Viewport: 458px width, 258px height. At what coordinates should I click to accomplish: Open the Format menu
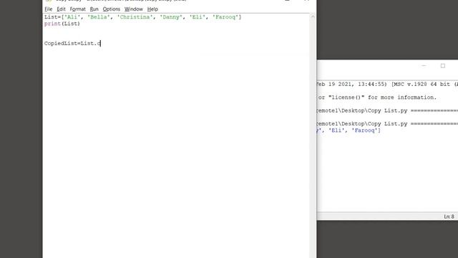[x=78, y=9]
